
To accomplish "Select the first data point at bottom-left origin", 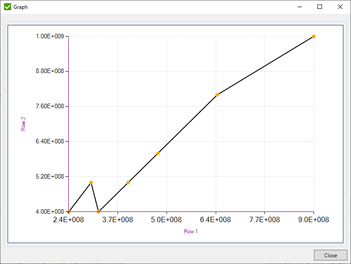I will tap(69, 212).
